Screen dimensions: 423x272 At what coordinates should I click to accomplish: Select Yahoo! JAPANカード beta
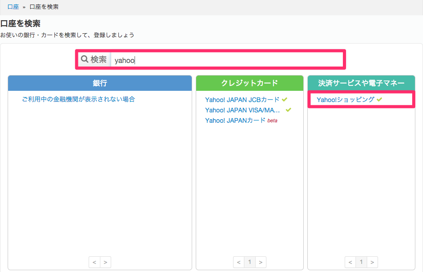(x=241, y=120)
